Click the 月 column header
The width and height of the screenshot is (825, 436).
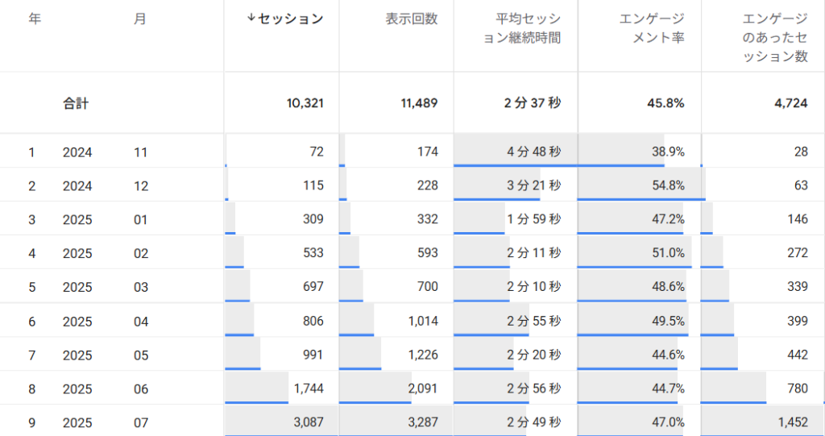[x=139, y=19]
